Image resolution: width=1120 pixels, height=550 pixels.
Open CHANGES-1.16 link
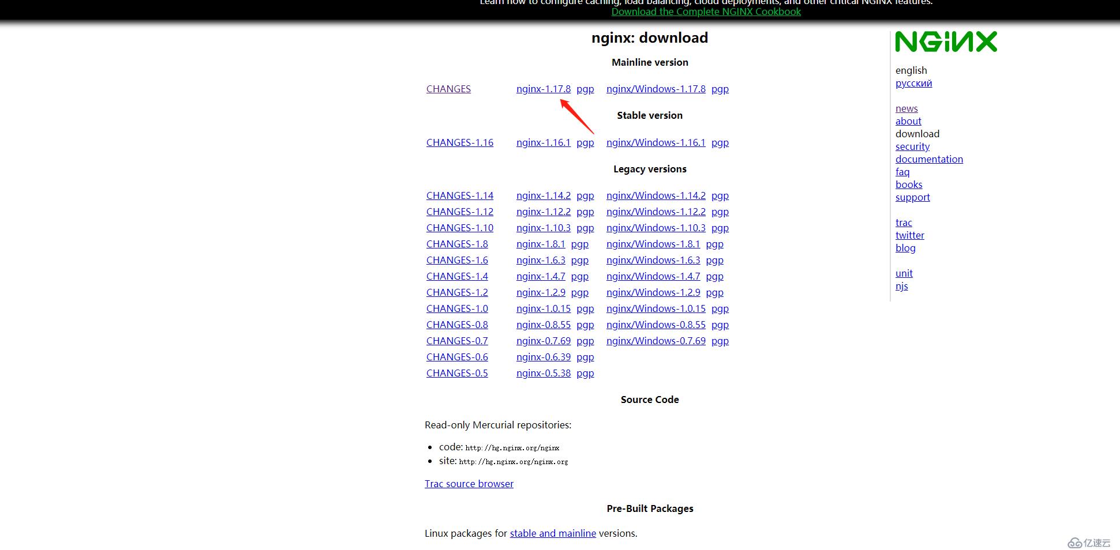click(x=460, y=142)
